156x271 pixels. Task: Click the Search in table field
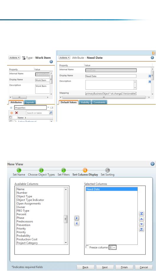pos(38,113)
